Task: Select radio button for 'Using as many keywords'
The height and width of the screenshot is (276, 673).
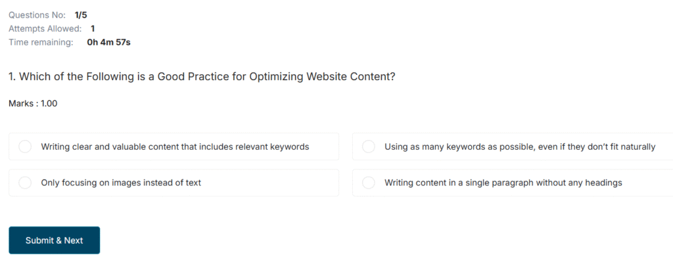Action: (369, 147)
